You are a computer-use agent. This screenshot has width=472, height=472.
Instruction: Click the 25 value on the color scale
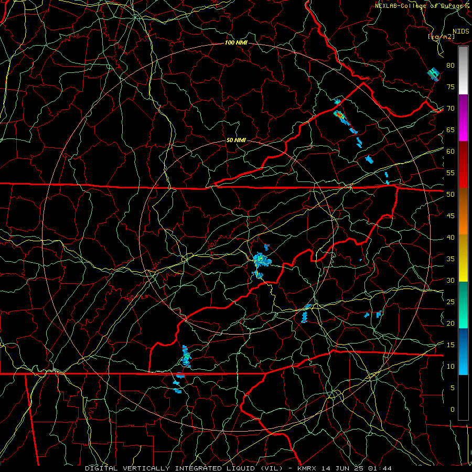point(450,302)
